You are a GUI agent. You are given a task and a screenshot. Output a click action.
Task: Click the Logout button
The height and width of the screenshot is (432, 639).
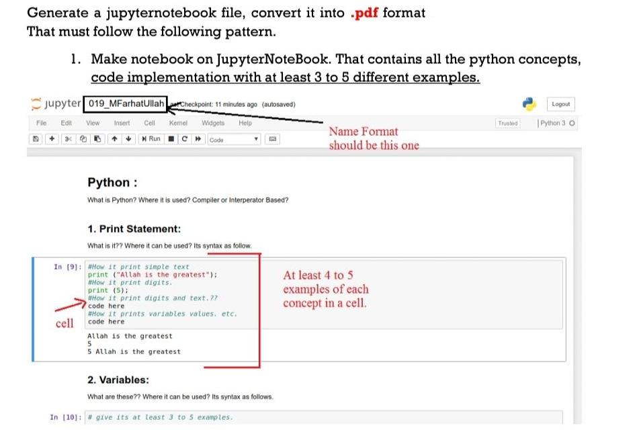click(x=560, y=103)
